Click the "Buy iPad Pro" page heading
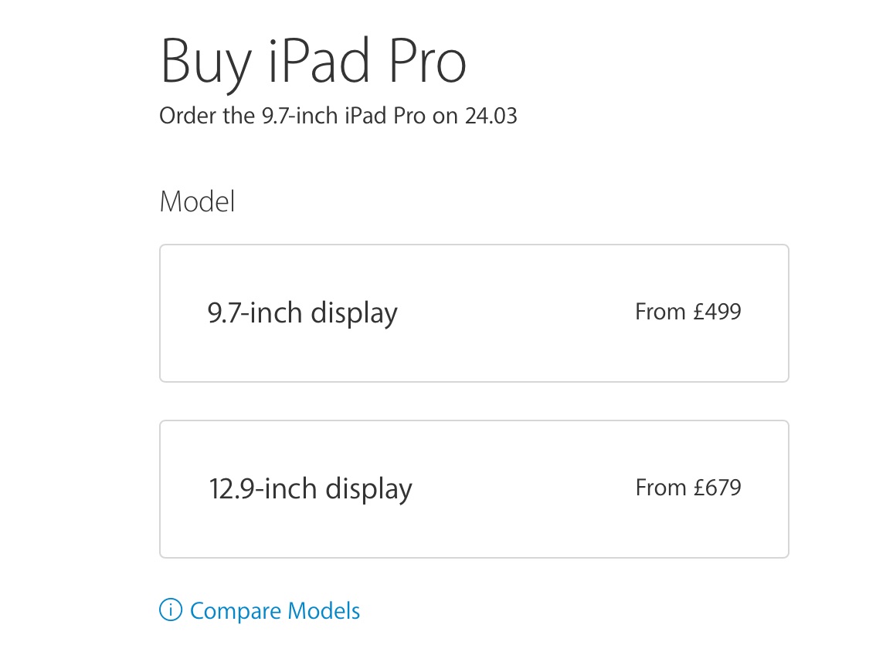Screen dimensions: 876x645 click(313, 62)
